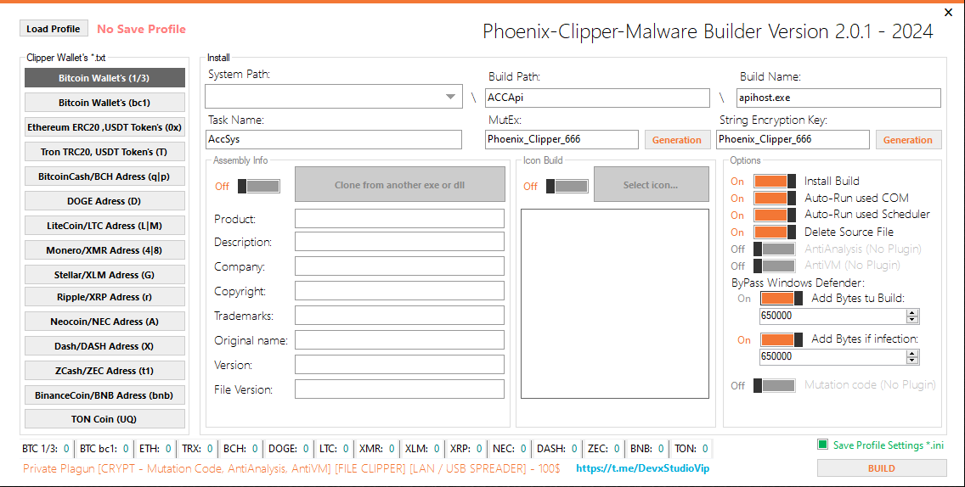Open Monero/XMR Adress (4|8) list
Viewport: 965px width, 487px height.
point(104,250)
